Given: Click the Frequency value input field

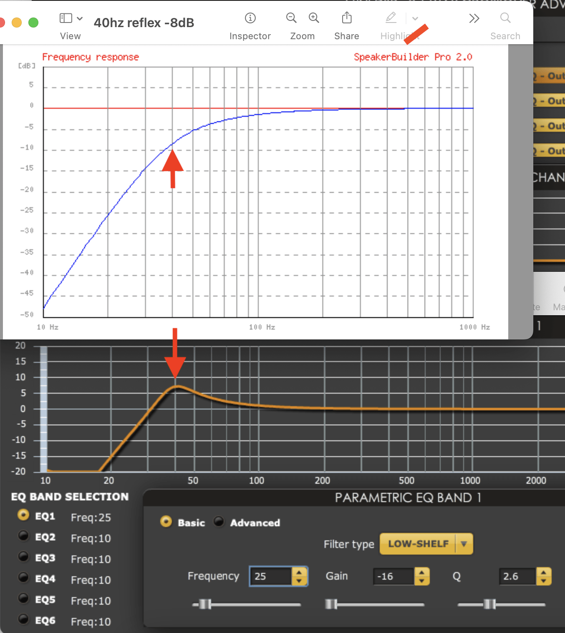Looking at the screenshot, I should pyautogui.click(x=271, y=576).
